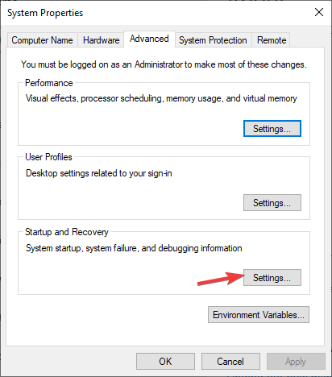
Task: Switch to the Computer Name tab
Action: click(x=42, y=40)
